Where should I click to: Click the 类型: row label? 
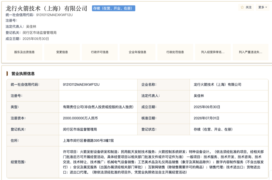pyautogui.click(x=15, y=107)
